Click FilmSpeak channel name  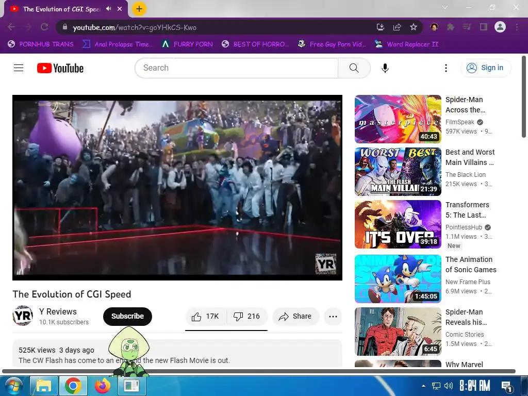(459, 122)
